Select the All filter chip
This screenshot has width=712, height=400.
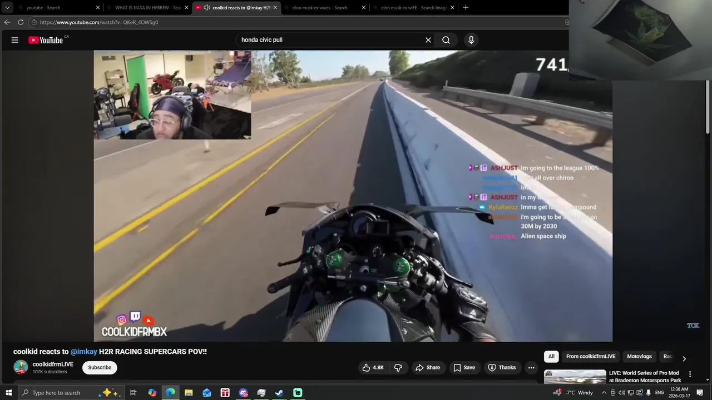coord(551,357)
